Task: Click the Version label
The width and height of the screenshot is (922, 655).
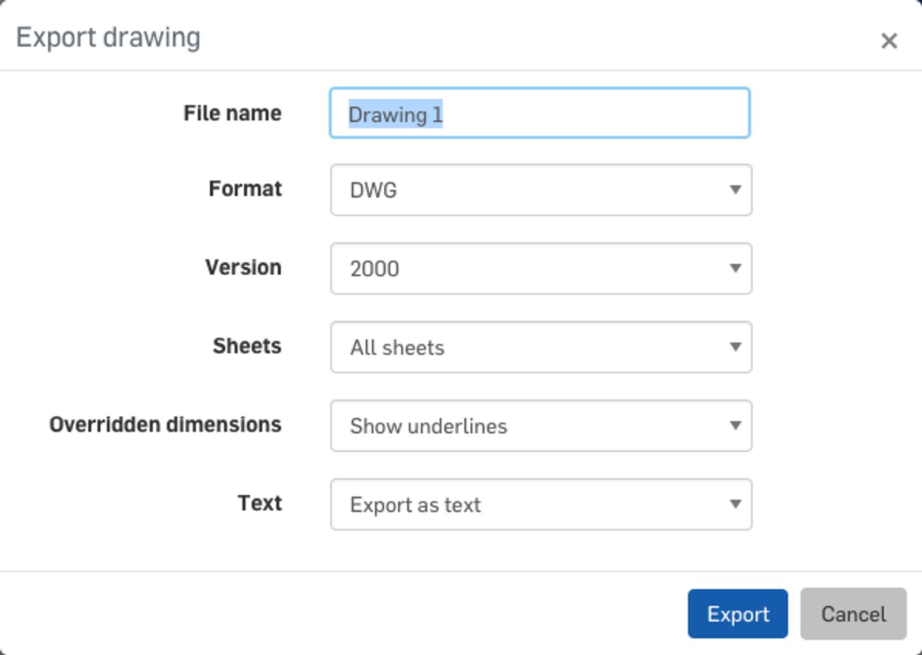Action: tap(243, 267)
